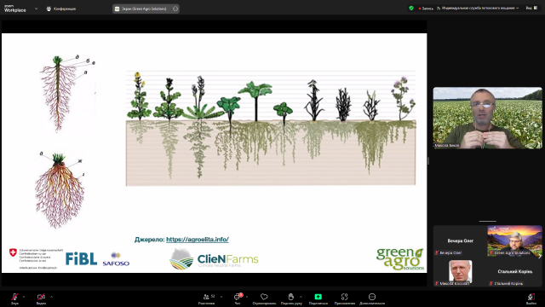Click the gallery panel resize handle above thumbnails

[487, 221]
